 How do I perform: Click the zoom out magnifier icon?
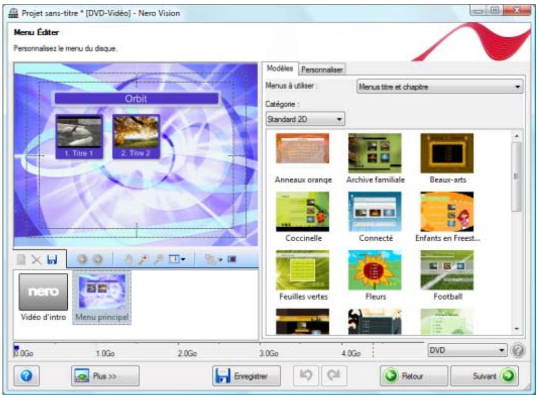coord(159,260)
